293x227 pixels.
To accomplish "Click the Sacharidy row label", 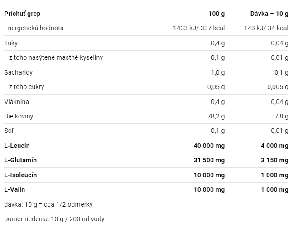I will click(18, 72).
